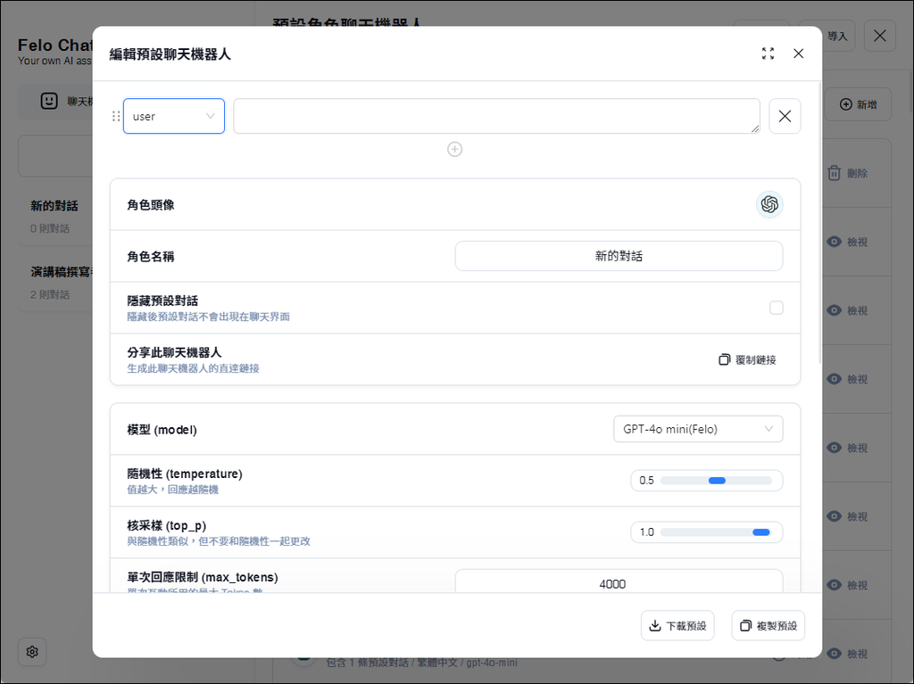Copy the chatbot share link
The width and height of the screenshot is (914, 684).
coord(747,360)
